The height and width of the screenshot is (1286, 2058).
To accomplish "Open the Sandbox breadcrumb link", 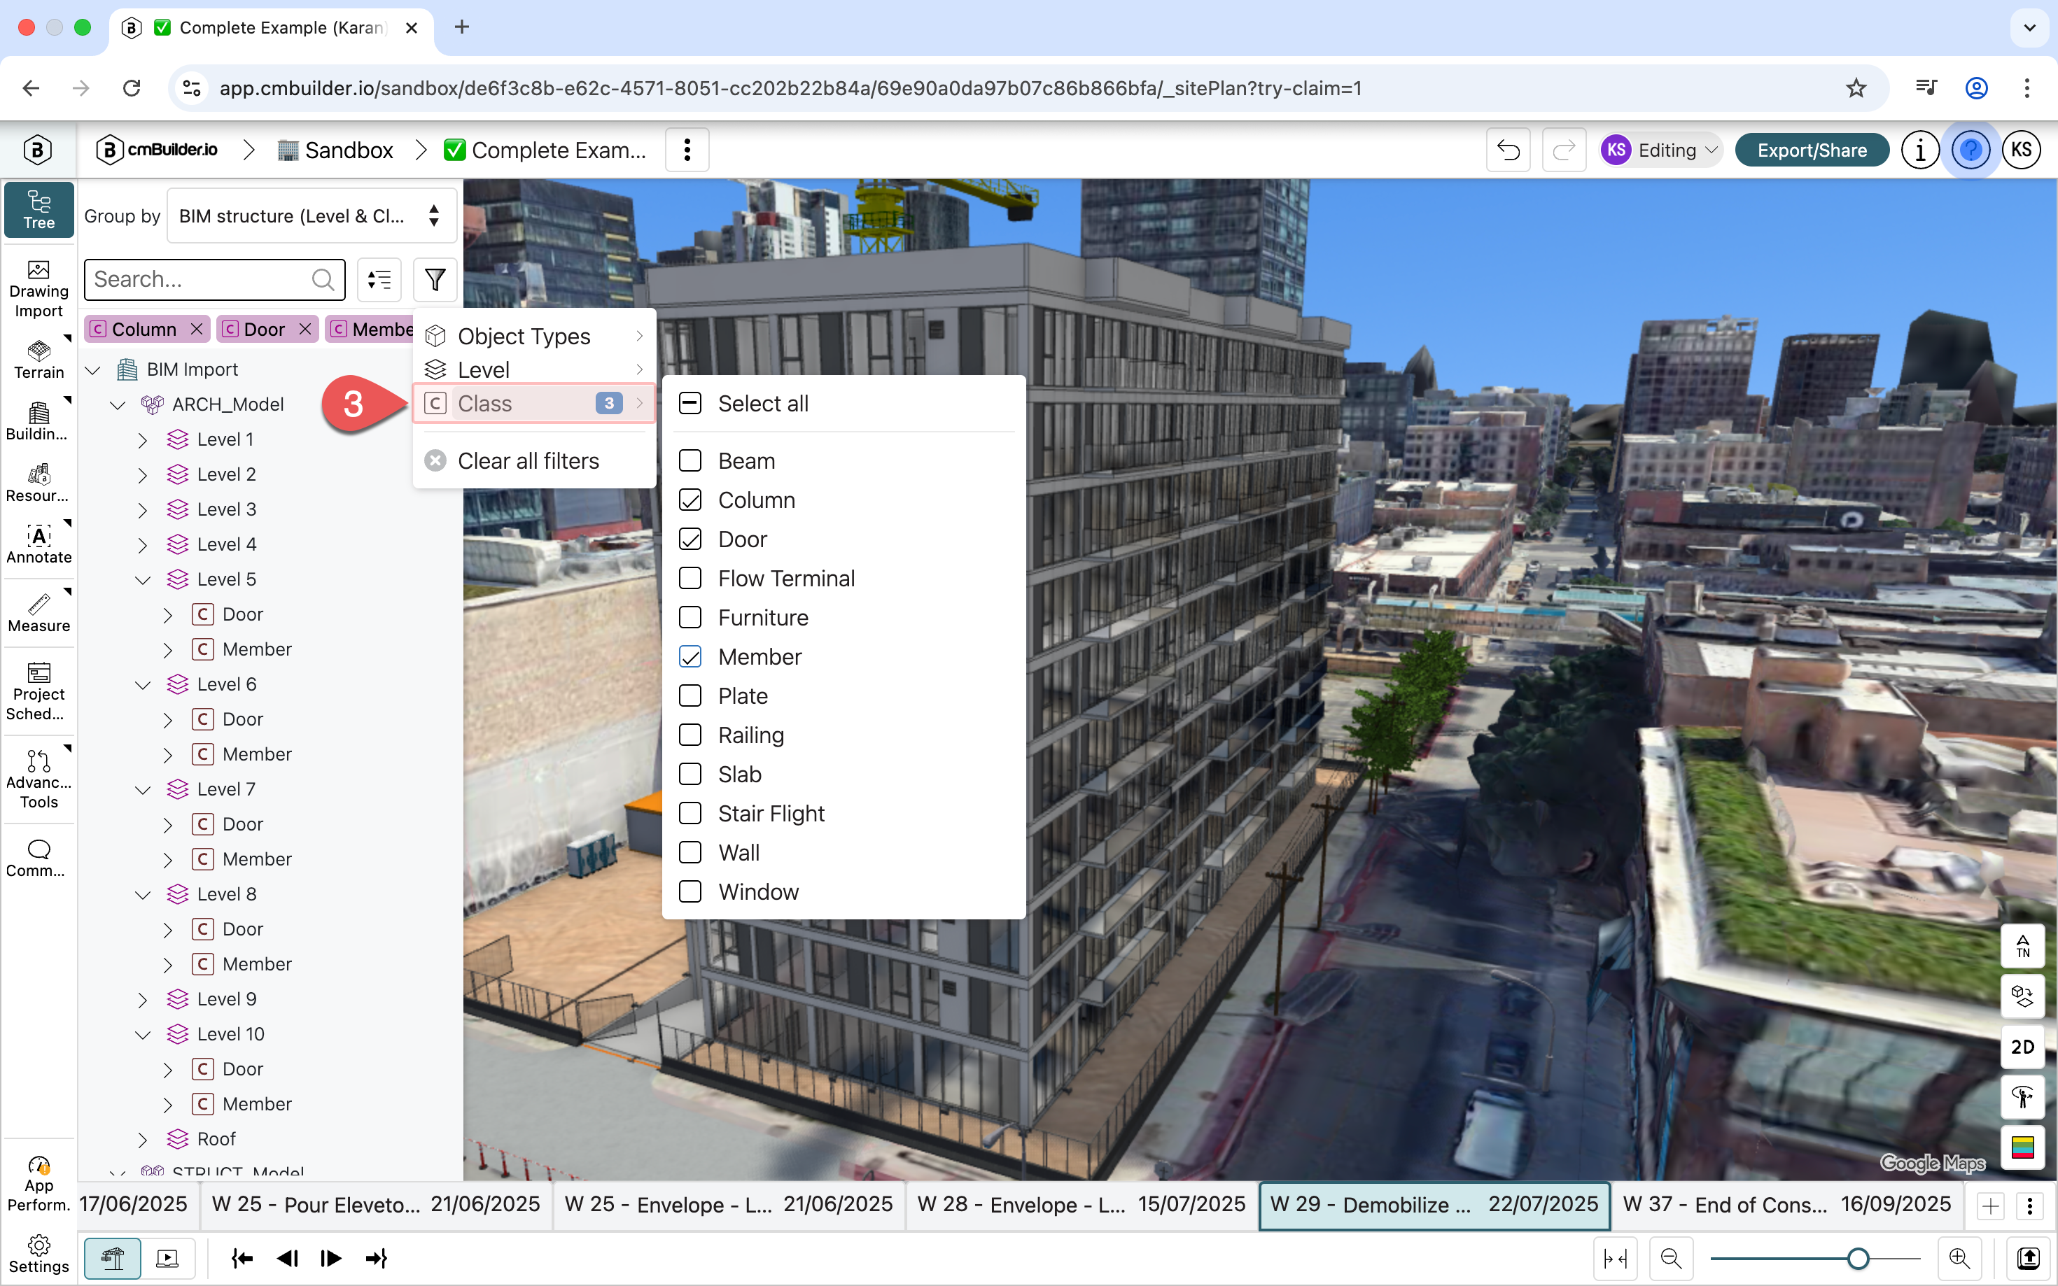I will coord(336,150).
